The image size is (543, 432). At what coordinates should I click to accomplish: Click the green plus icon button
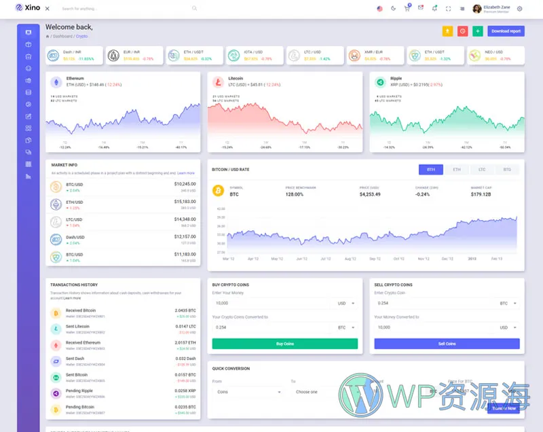pyautogui.click(x=478, y=31)
